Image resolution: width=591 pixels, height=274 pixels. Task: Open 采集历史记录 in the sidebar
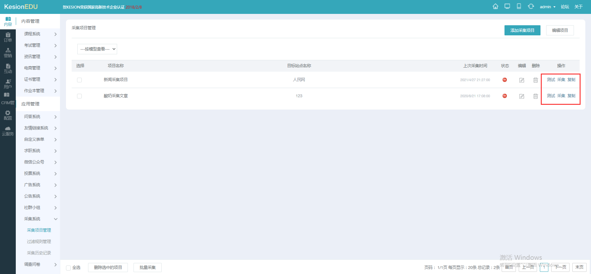[x=39, y=253]
